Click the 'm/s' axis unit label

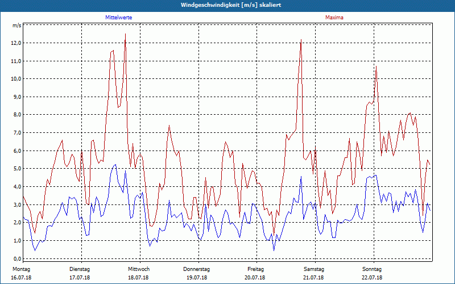[17, 26]
